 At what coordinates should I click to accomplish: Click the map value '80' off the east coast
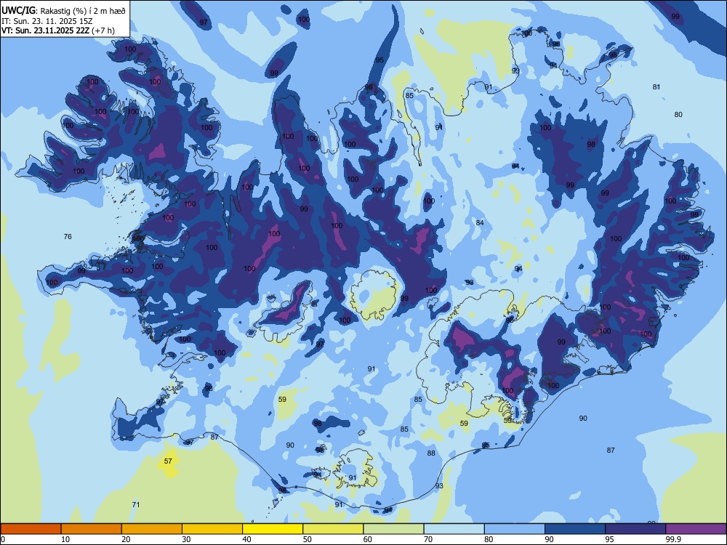[x=678, y=115]
